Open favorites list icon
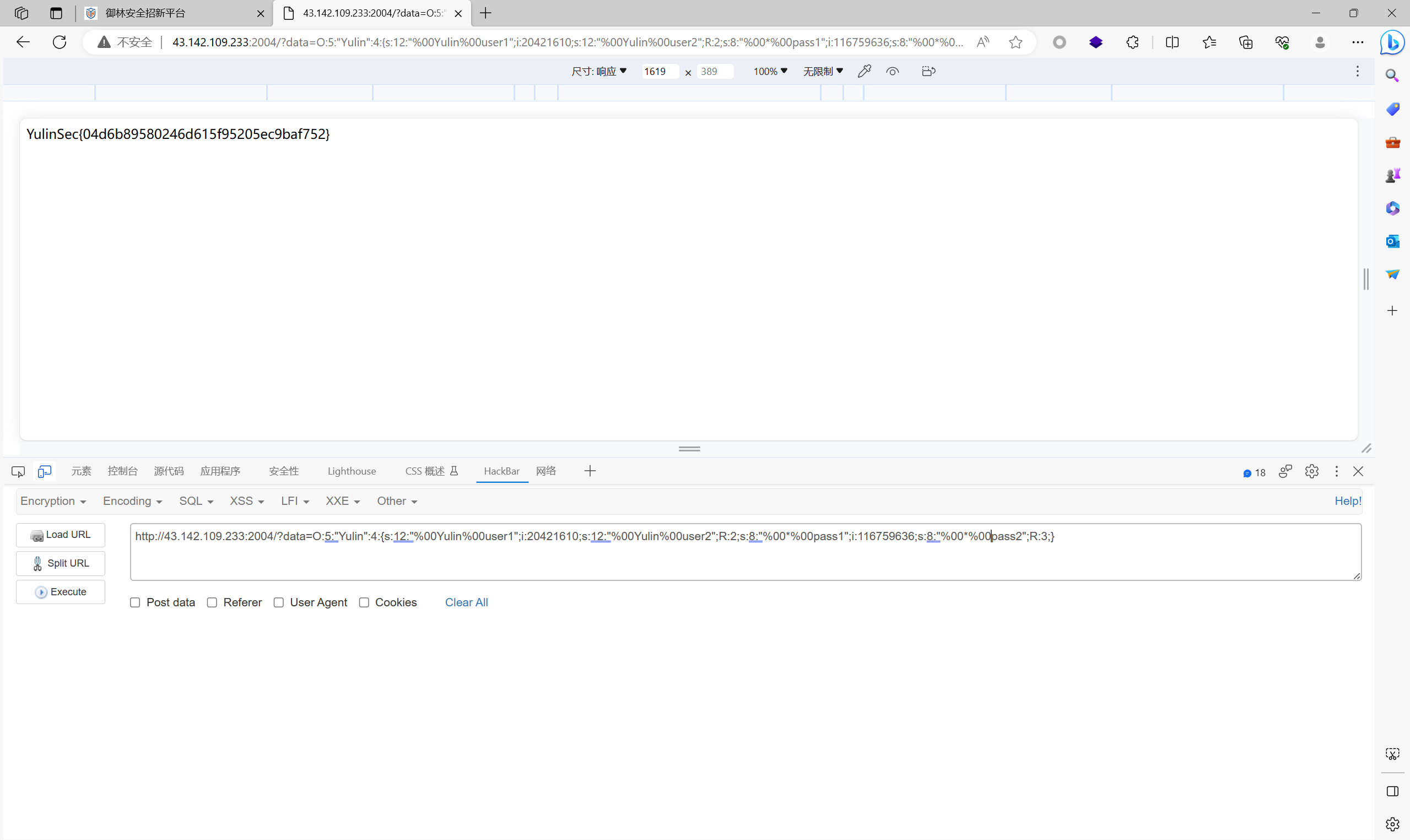The image size is (1410, 840). coord(1209,42)
